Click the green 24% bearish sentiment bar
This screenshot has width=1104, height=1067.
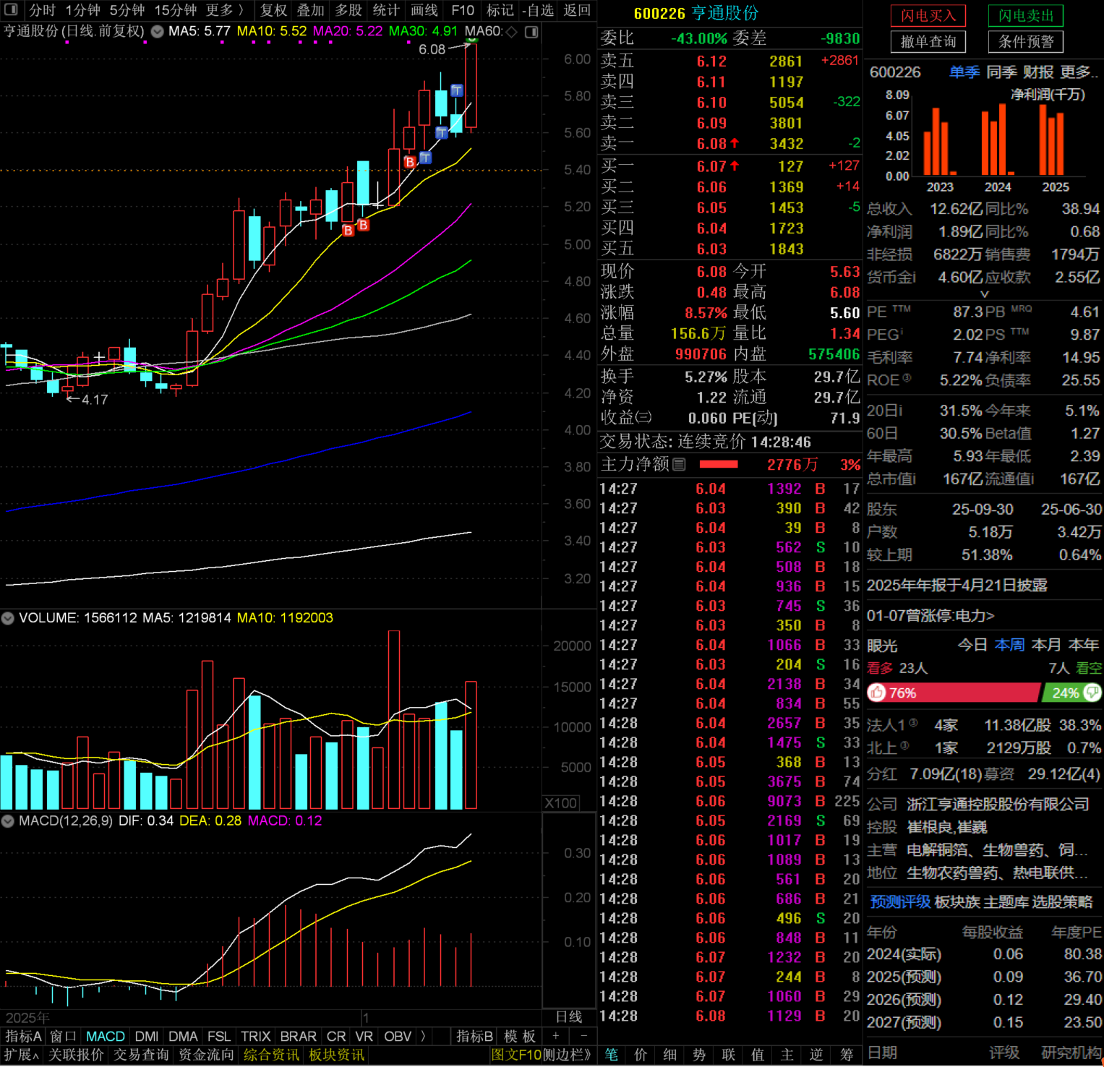[1071, 693]
